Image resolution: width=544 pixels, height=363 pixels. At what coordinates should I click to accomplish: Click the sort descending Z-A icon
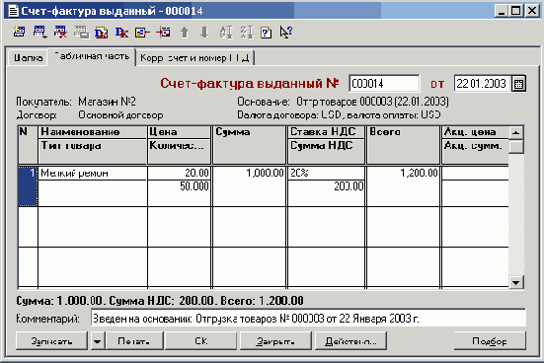[x=247, y=33]
